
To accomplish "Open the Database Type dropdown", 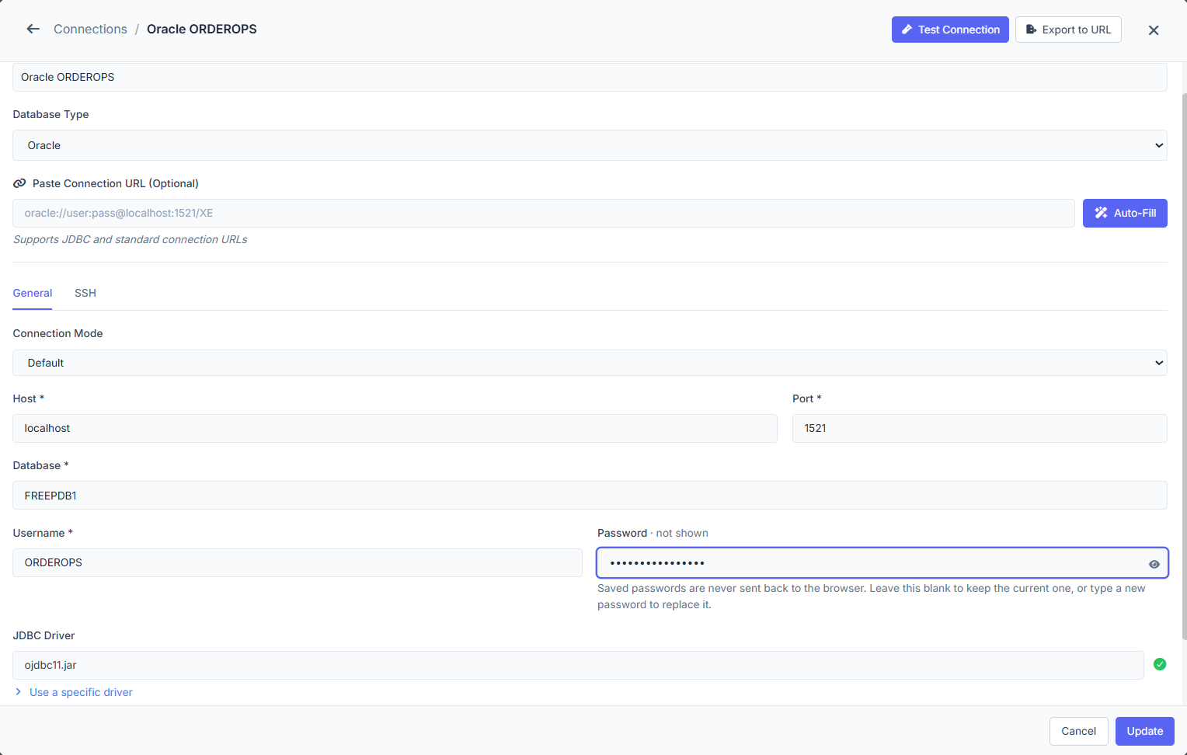I will click(590, 145).
